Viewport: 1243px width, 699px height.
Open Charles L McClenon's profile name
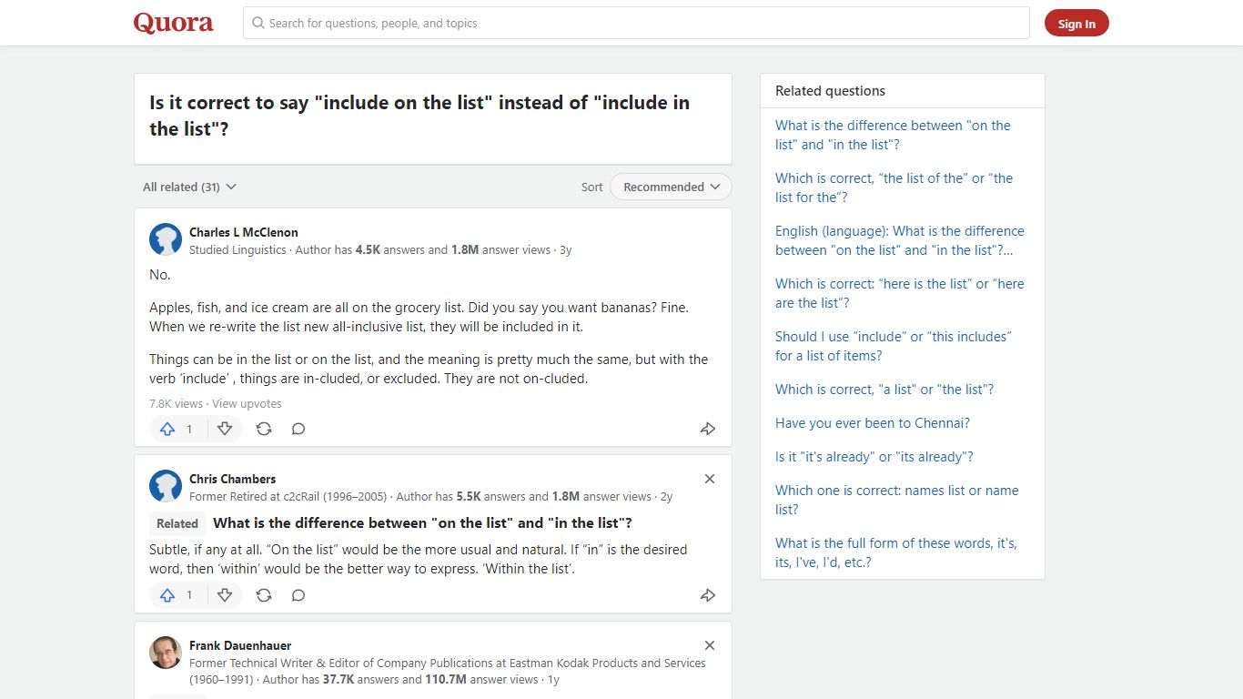[244, 232]
